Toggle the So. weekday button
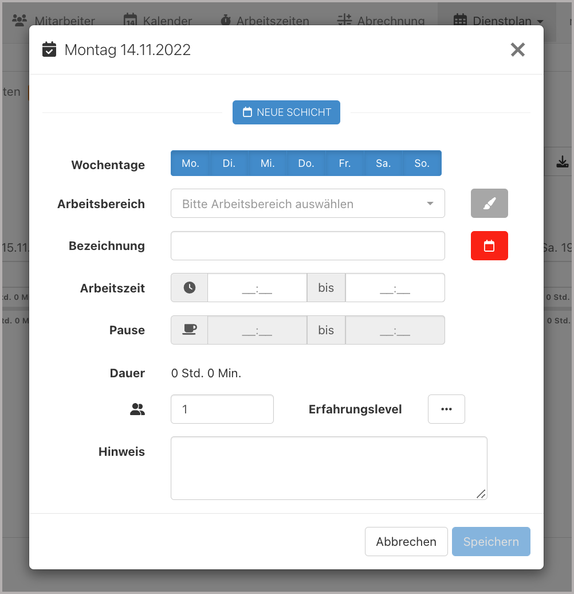This screenshot has height=594, width=574. [422, 163]
